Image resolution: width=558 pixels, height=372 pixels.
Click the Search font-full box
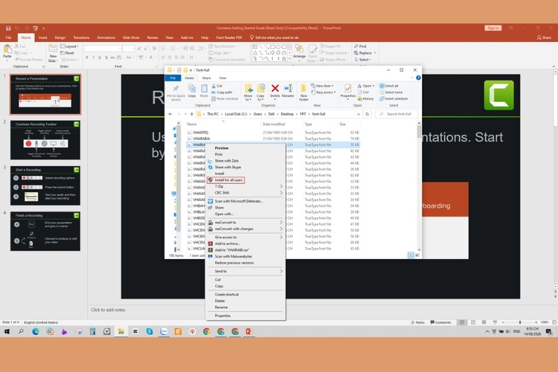(397, 114)
